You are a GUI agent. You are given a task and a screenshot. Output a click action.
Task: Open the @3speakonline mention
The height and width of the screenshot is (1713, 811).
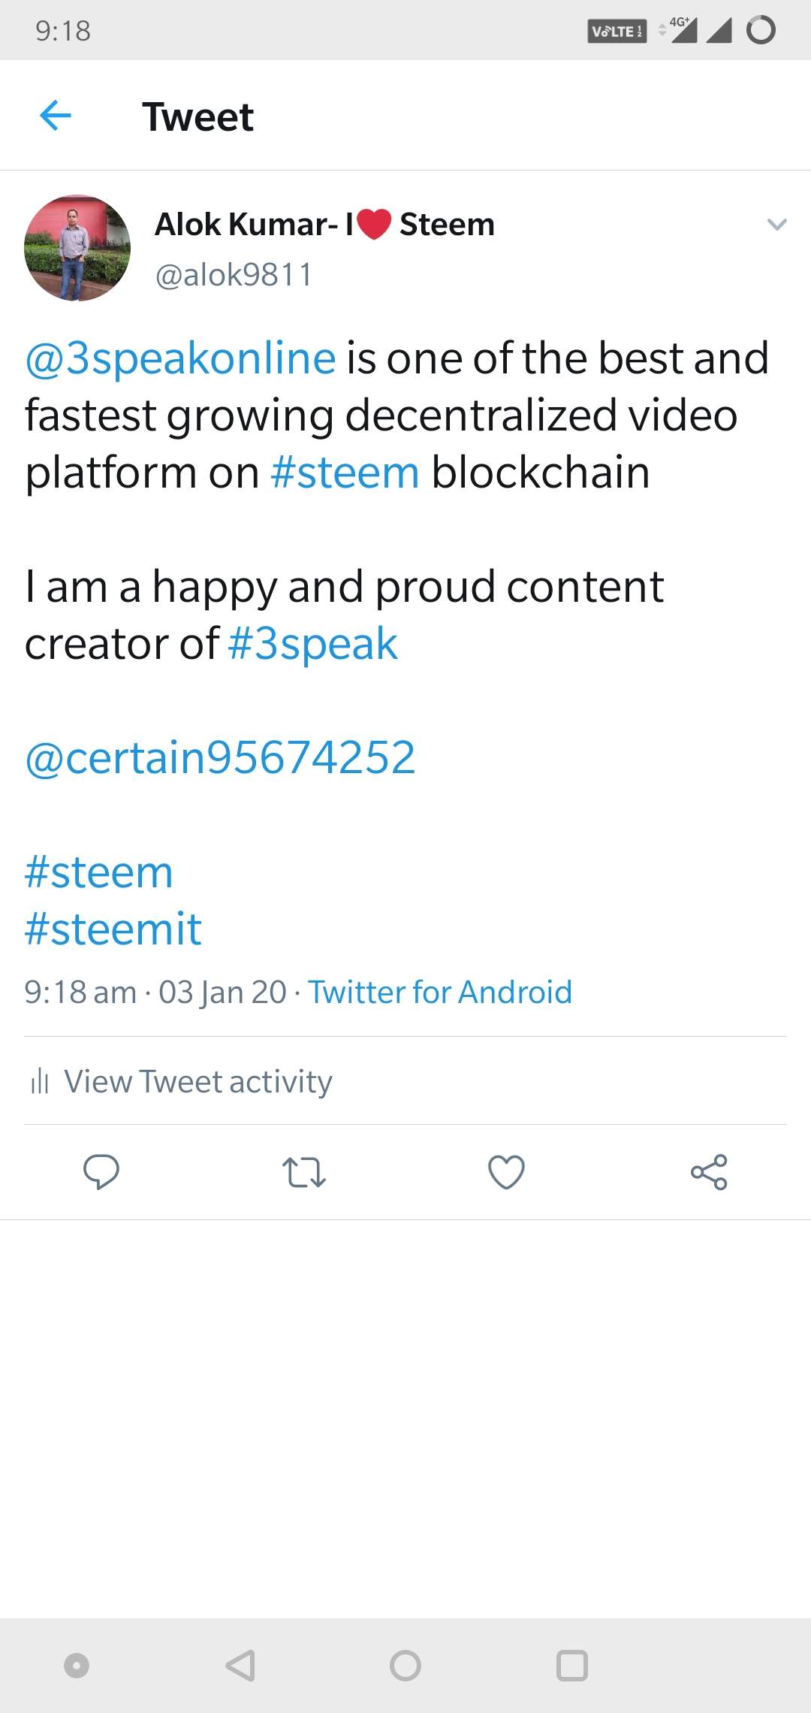click(x=180, y=358)
